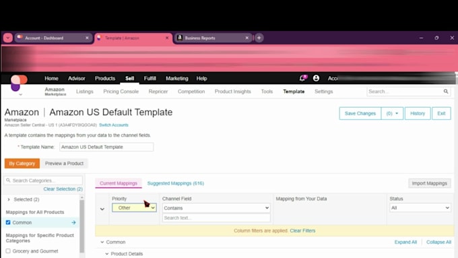Close the Business Reports browser tab

tap(247, 38)
